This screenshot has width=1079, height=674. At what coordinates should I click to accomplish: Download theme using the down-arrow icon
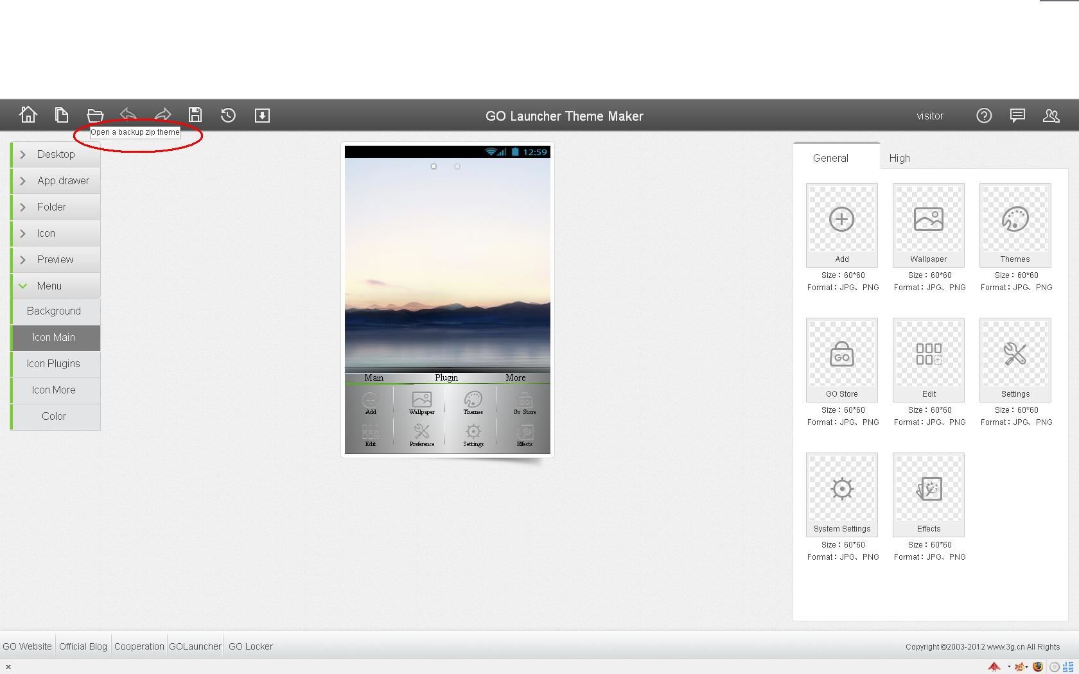click(262, 116)
